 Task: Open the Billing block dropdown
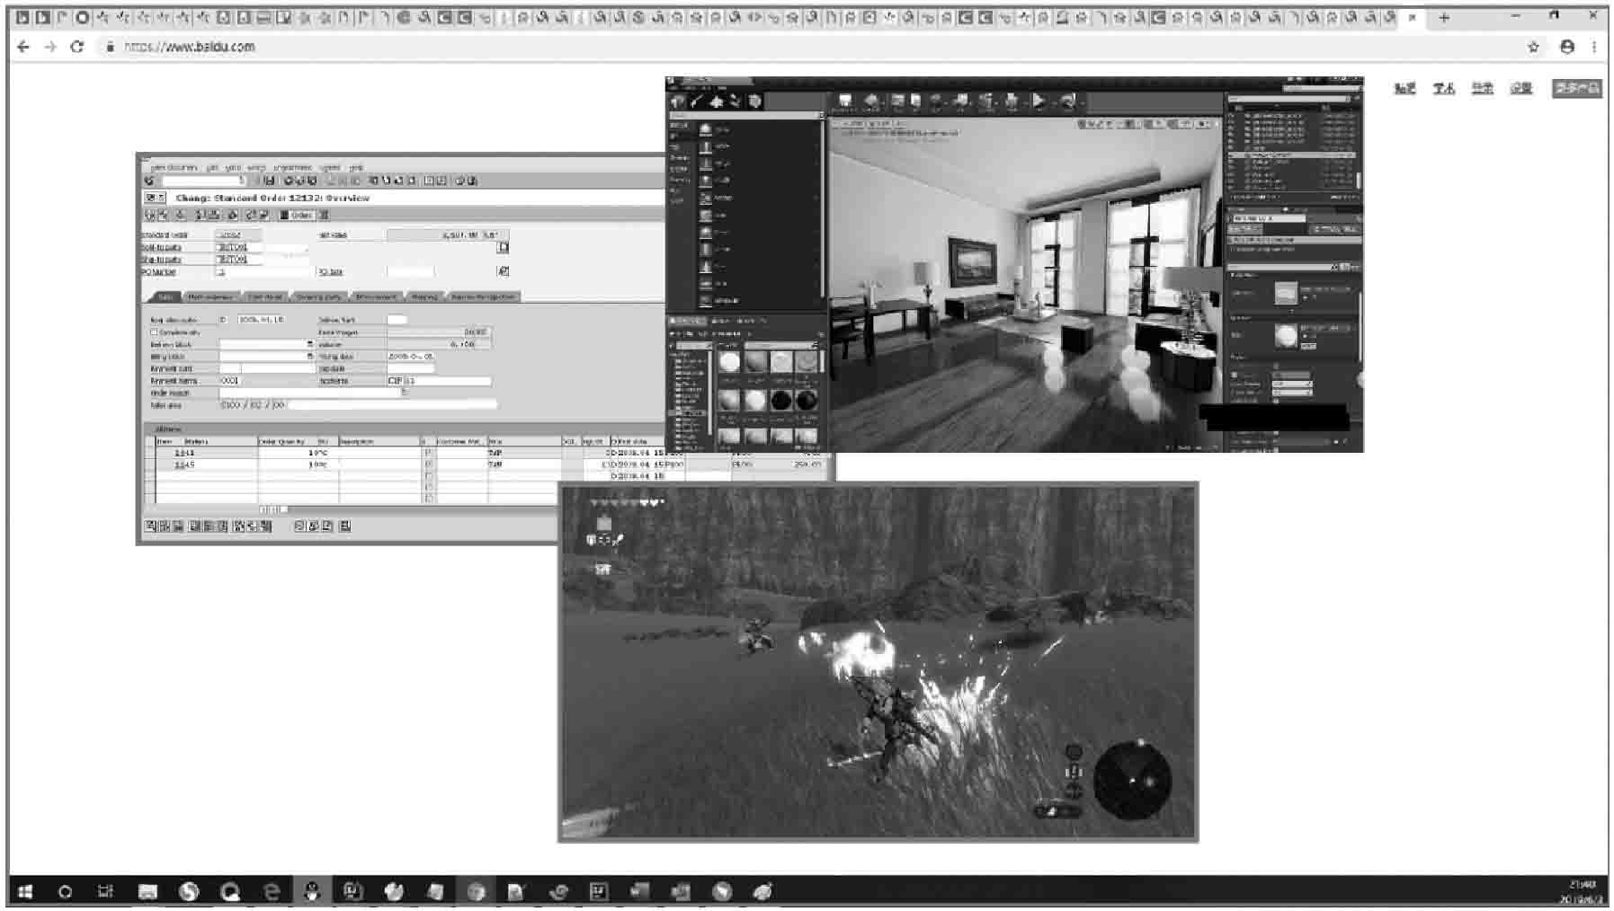[310, 357]
